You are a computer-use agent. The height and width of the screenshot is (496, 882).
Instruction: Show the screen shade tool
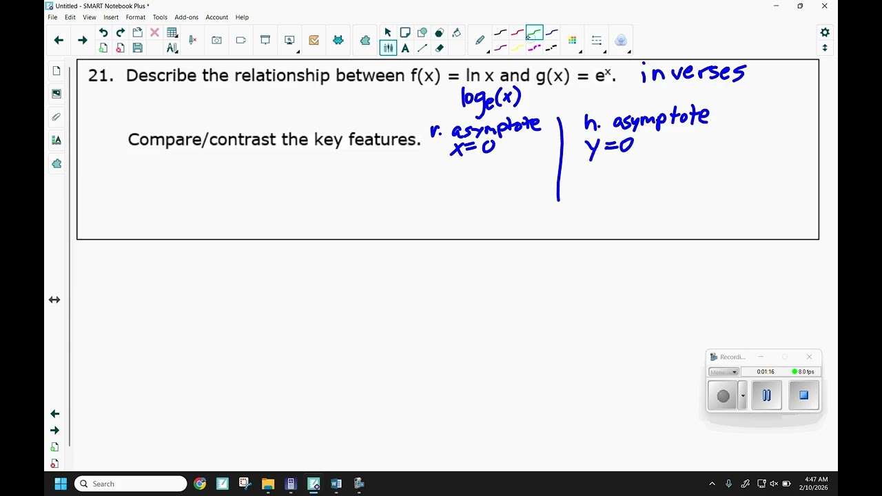tap(265, 41)
